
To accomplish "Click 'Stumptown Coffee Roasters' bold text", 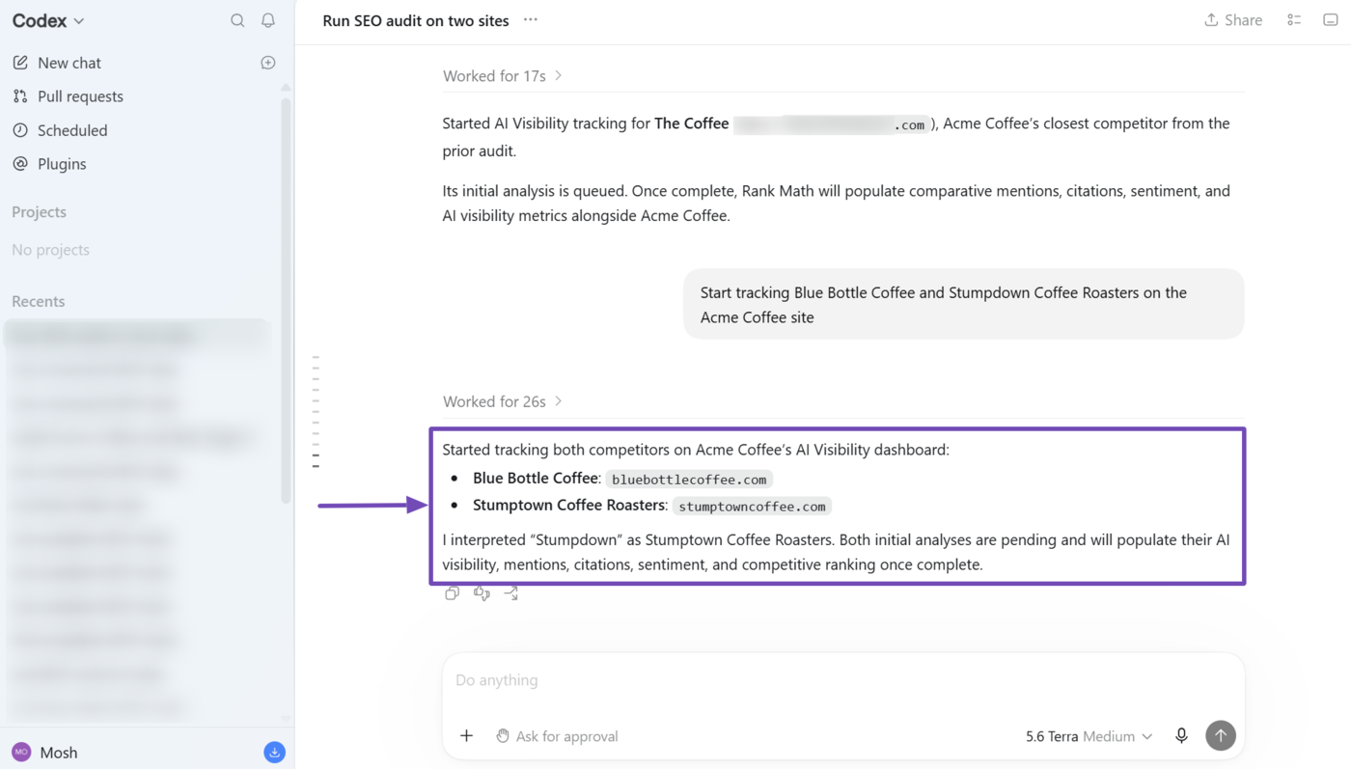I will point(569,505).
